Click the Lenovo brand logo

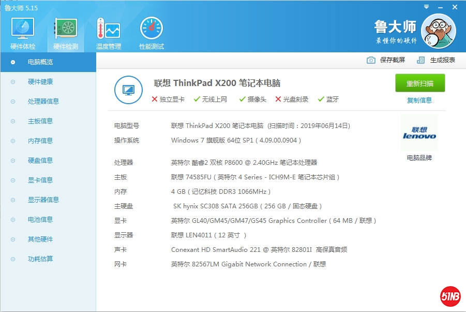pos(419,133)
